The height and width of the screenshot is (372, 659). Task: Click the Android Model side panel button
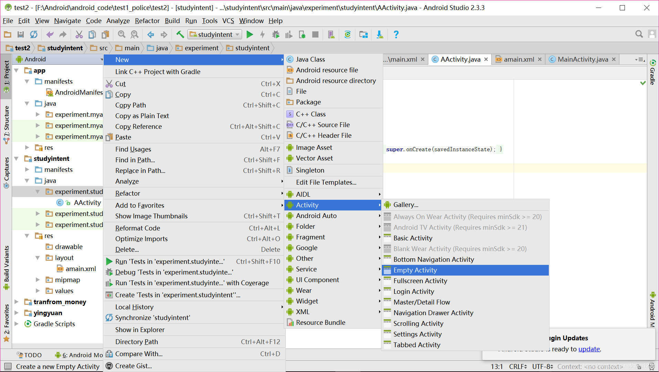pos(652,310)
